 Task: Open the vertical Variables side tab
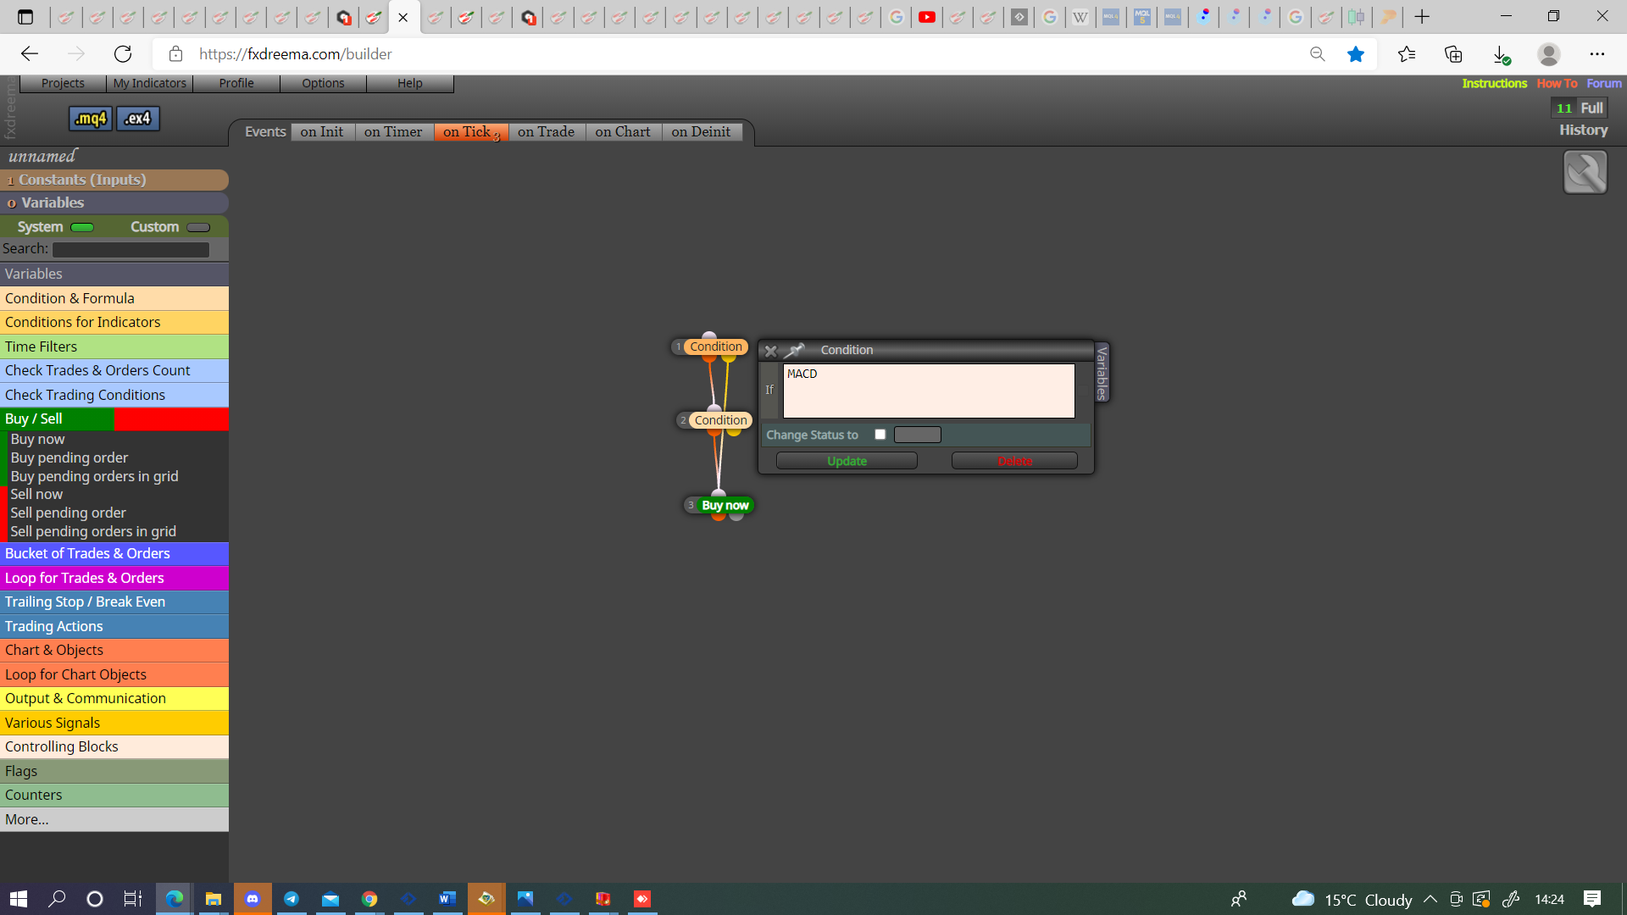click(x=1102, y=373)
